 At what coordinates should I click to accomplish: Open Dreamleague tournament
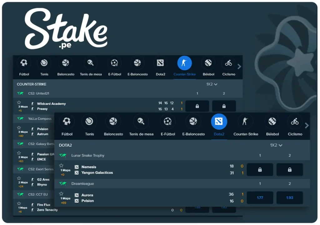(x=82, y=183)
